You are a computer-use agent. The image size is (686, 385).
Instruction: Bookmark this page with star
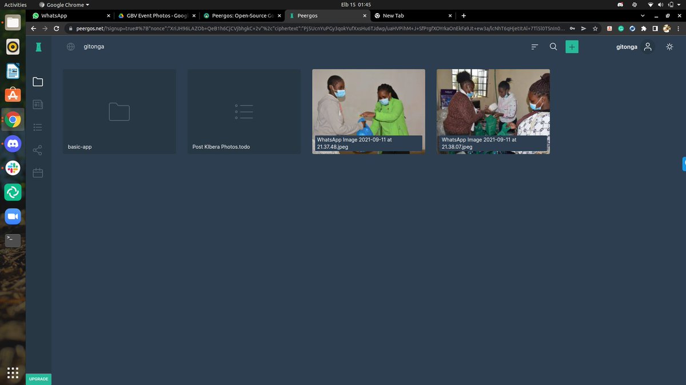[x=595, y=28]
